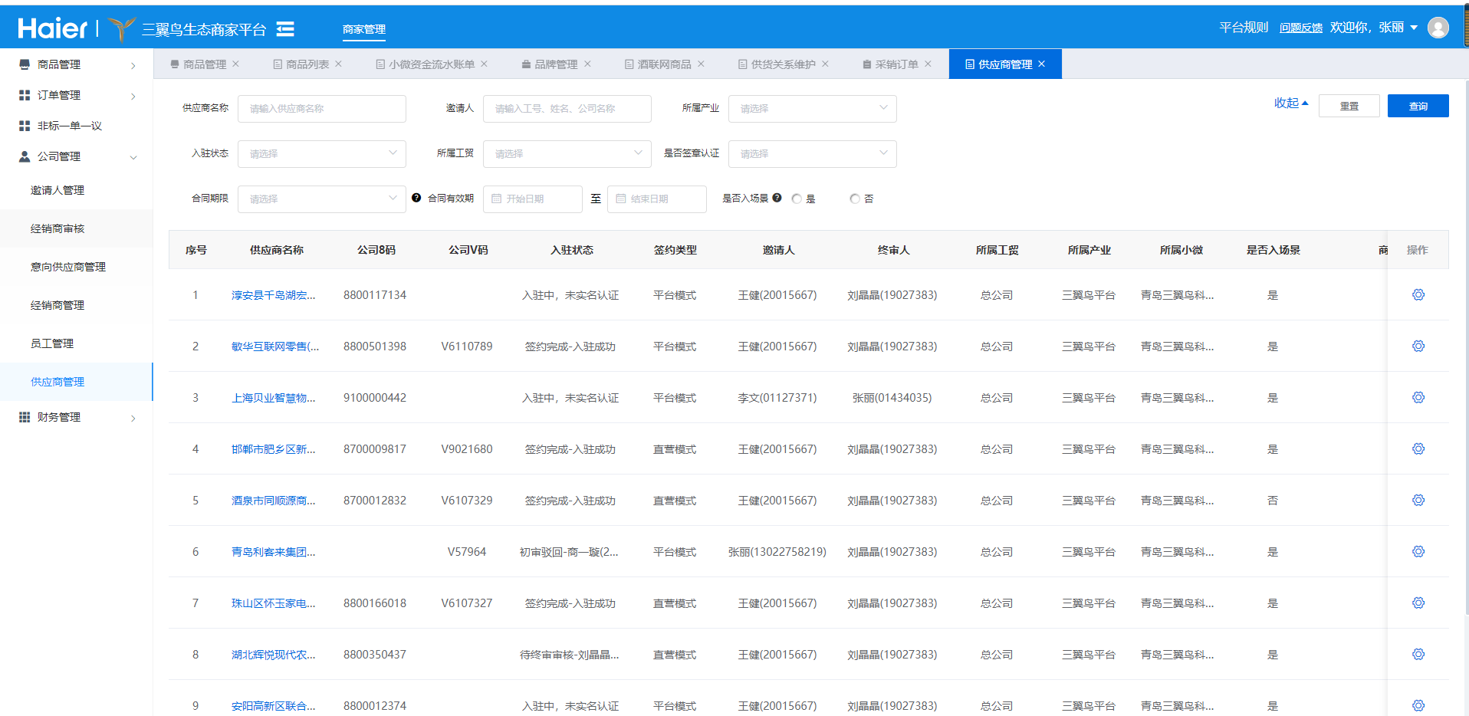The image size is (1469, 716).
Task: Focus the 供应商名称 input field
Action: [321, 109]
